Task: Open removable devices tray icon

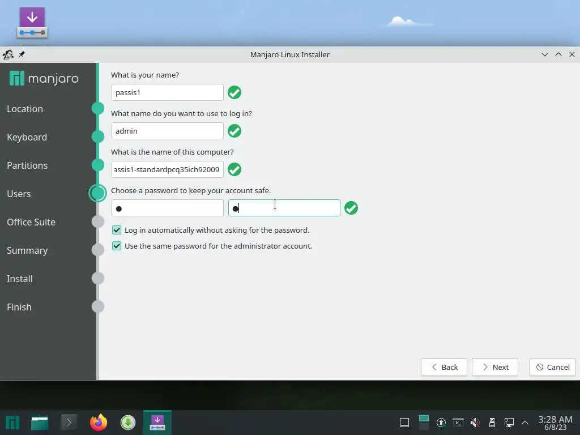Action: pos(492,423)
